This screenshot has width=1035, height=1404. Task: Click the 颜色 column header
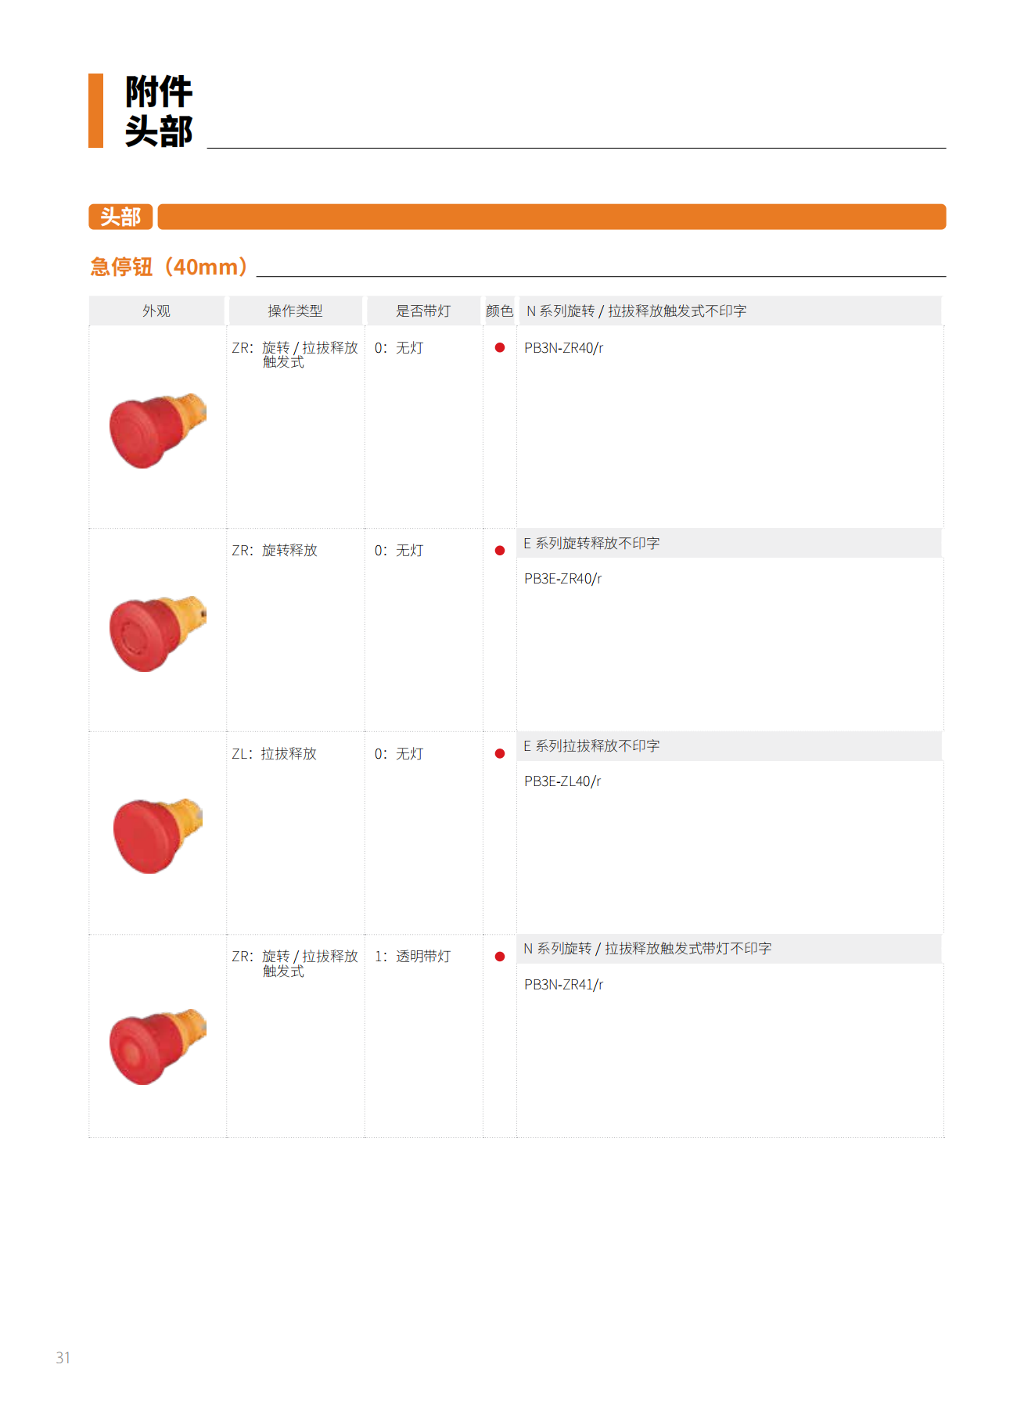point(499,311)
